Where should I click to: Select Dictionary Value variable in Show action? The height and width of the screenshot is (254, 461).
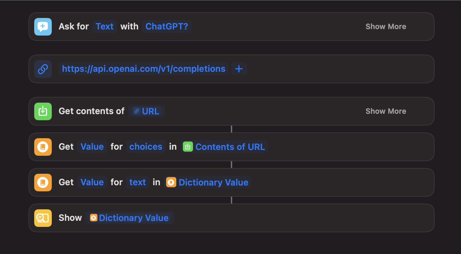coord(130,218)
